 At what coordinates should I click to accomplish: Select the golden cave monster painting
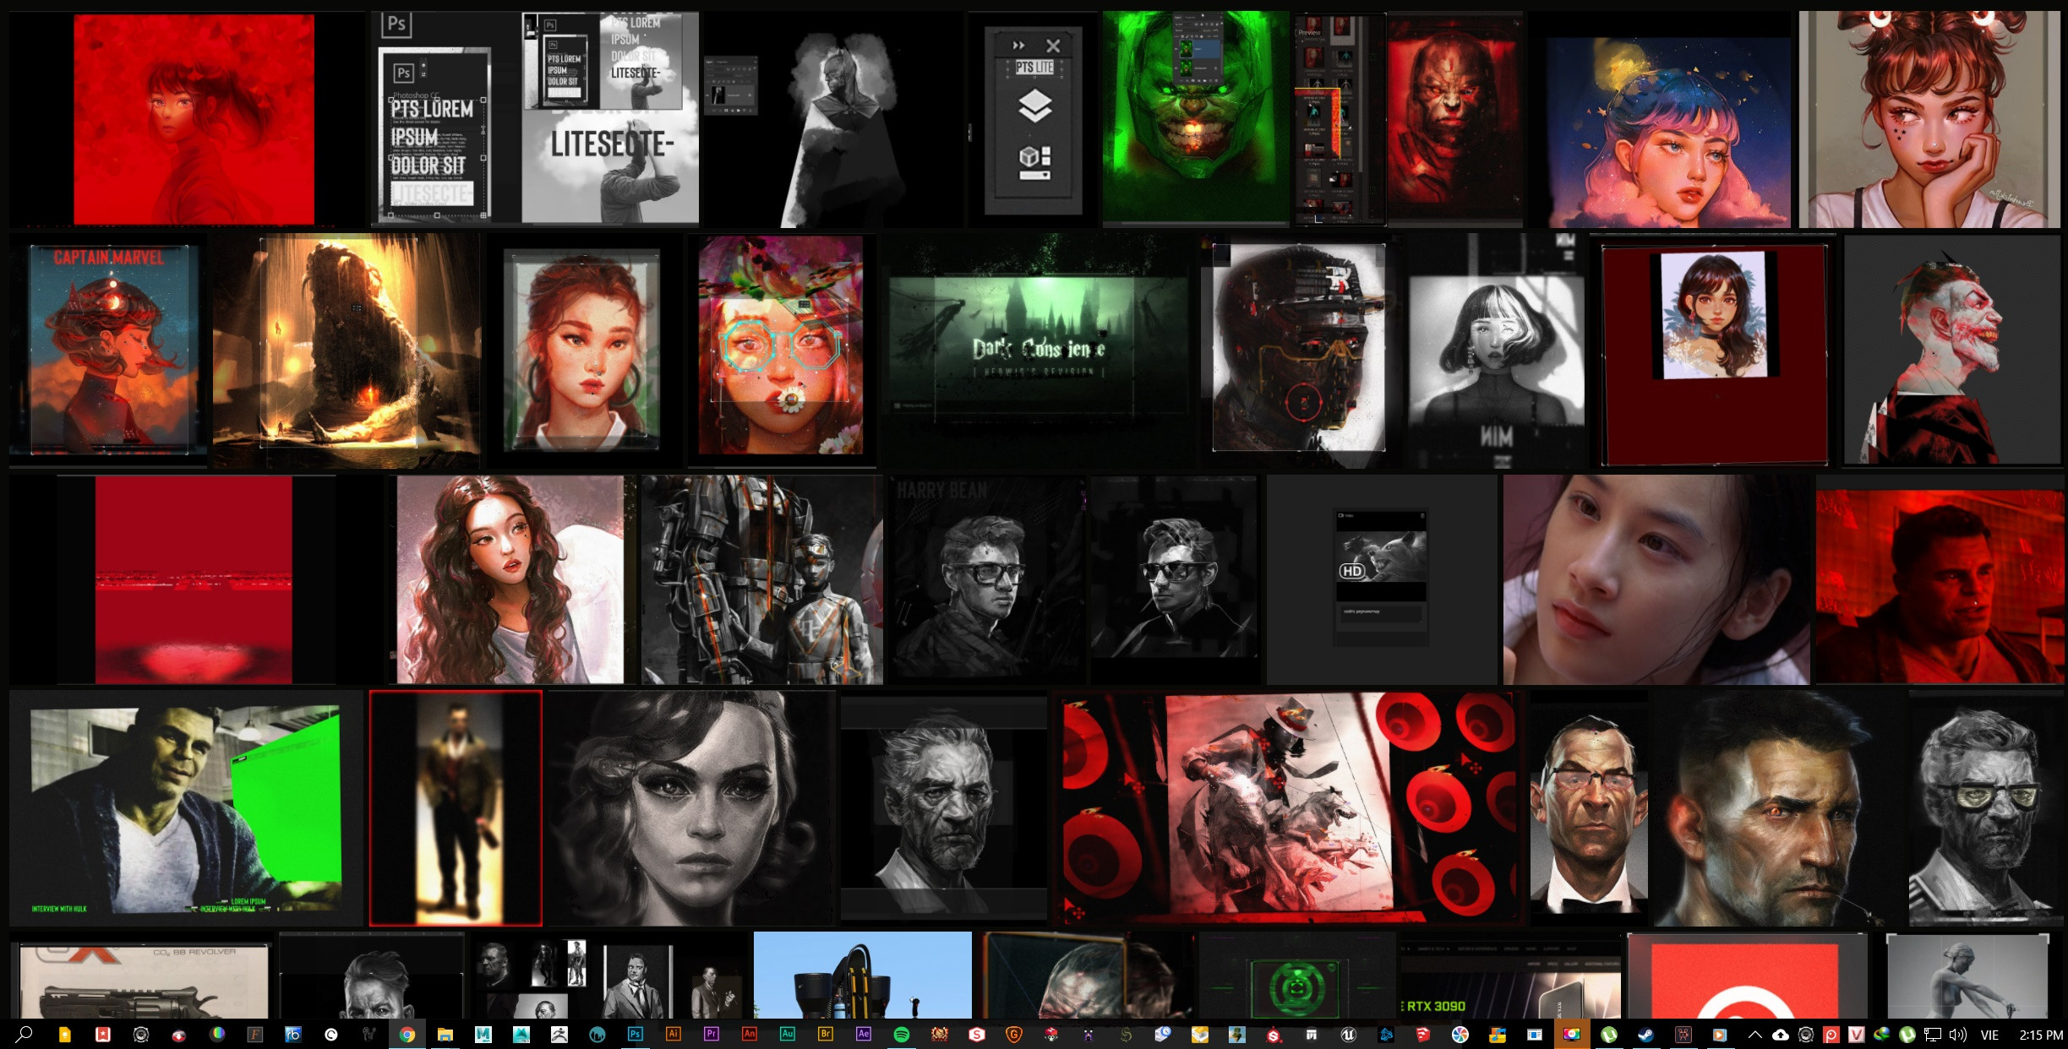tap(346, 351)
